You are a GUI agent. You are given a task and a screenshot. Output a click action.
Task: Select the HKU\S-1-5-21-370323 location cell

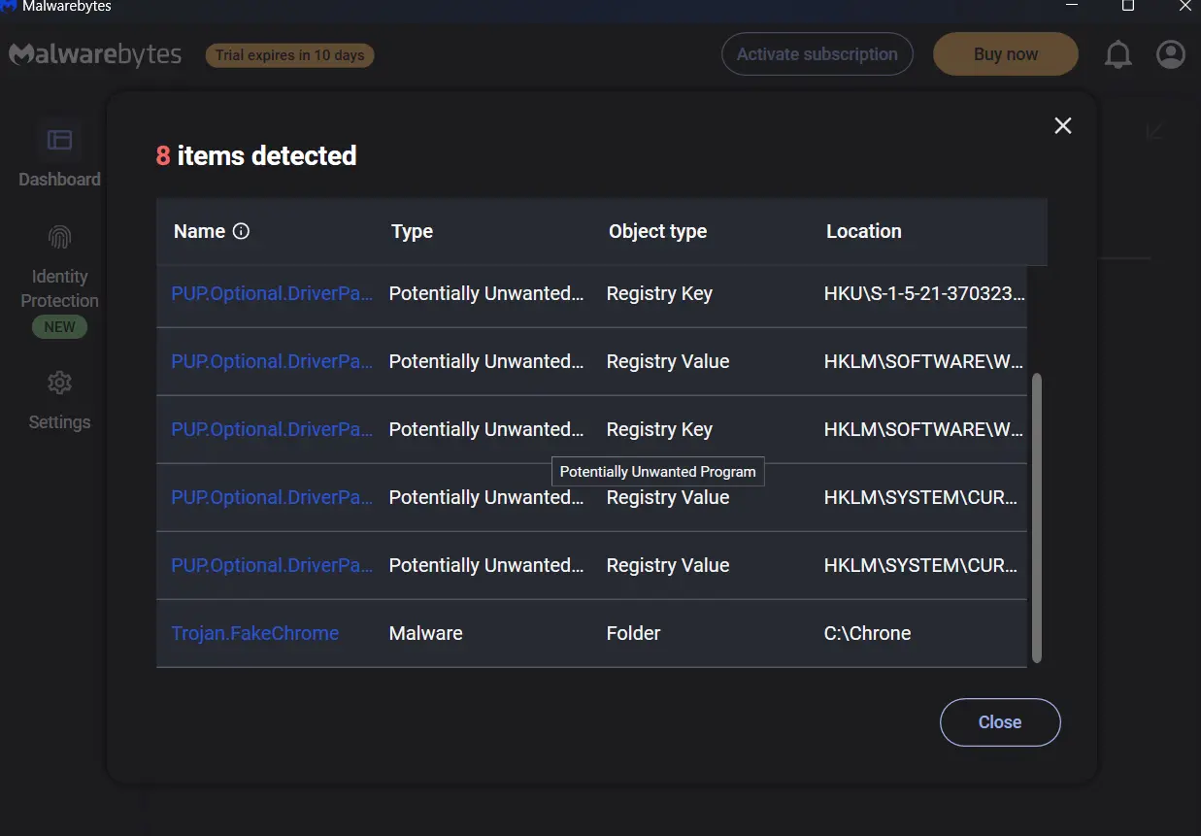[x=924, y=293]
